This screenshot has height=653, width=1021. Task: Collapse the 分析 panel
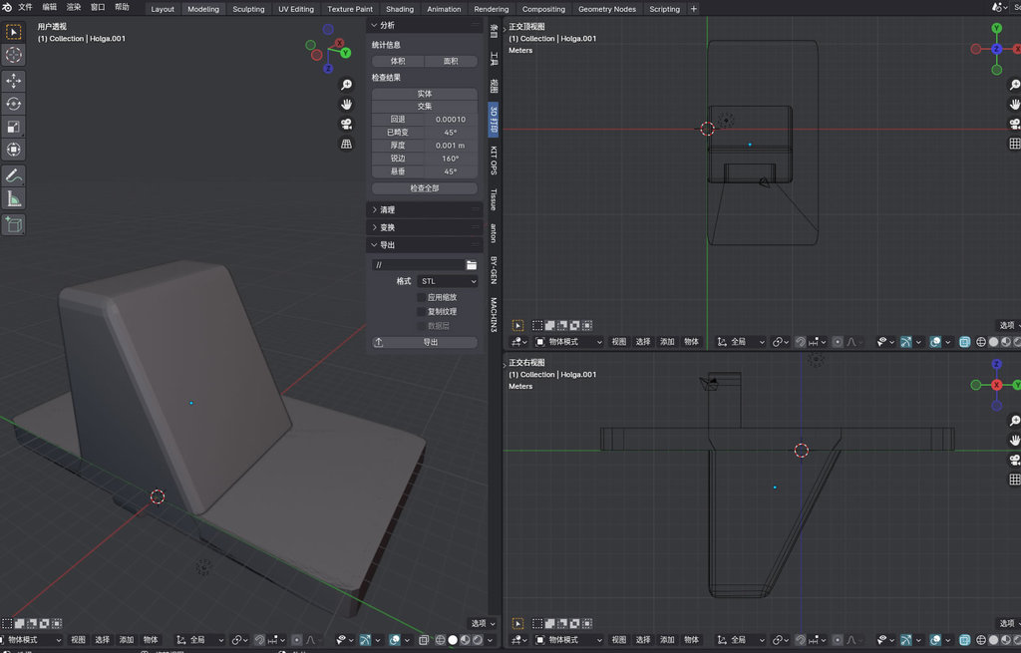(x=424, y=25)
